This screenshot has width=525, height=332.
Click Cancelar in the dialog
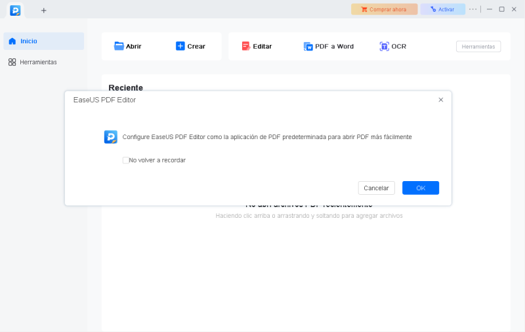coord(376,188)
